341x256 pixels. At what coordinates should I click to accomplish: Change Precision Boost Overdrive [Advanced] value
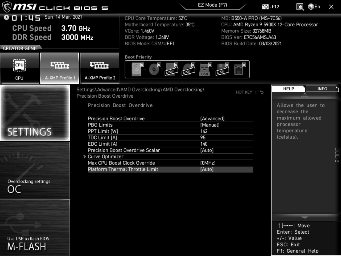[x=212, y=119]
